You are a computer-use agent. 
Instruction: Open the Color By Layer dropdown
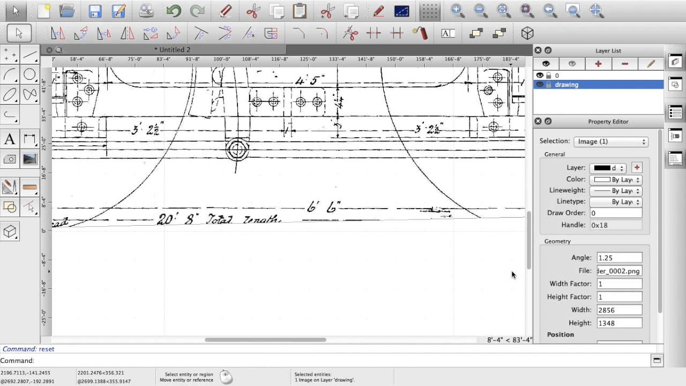click(x=615, y=180)
